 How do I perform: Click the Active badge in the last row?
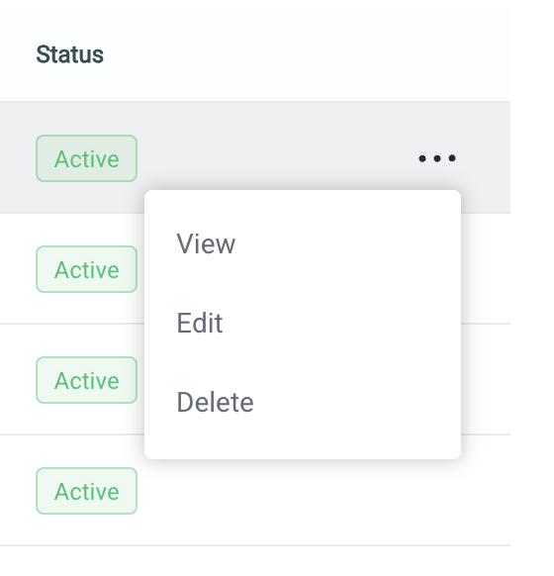87,491
